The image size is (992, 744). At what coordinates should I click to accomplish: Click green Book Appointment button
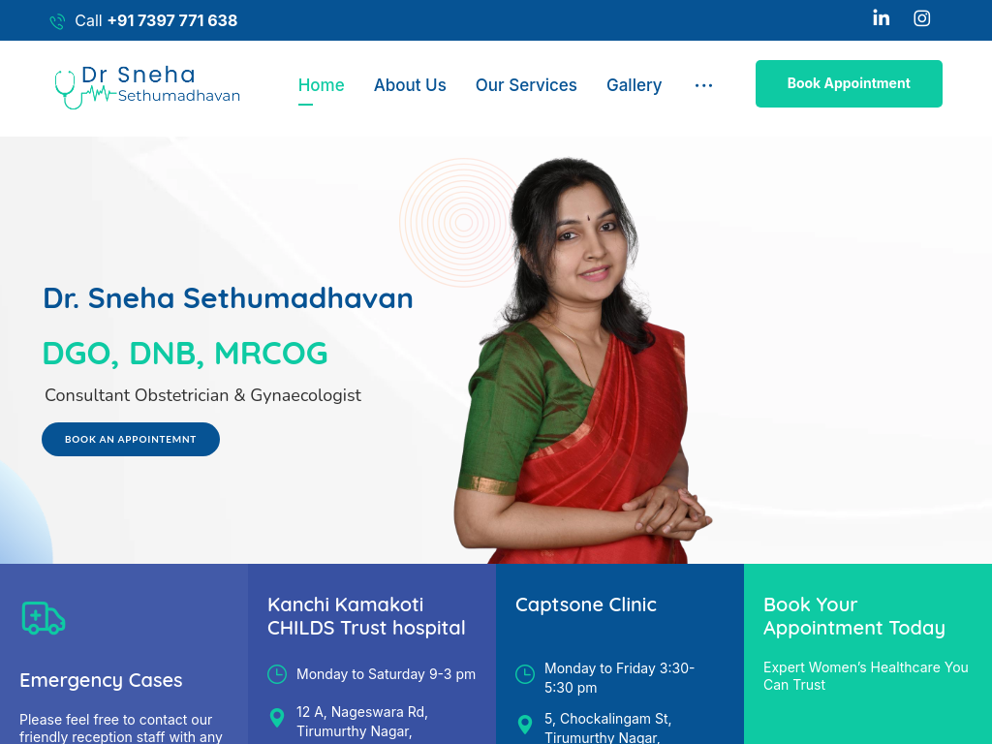849,83
